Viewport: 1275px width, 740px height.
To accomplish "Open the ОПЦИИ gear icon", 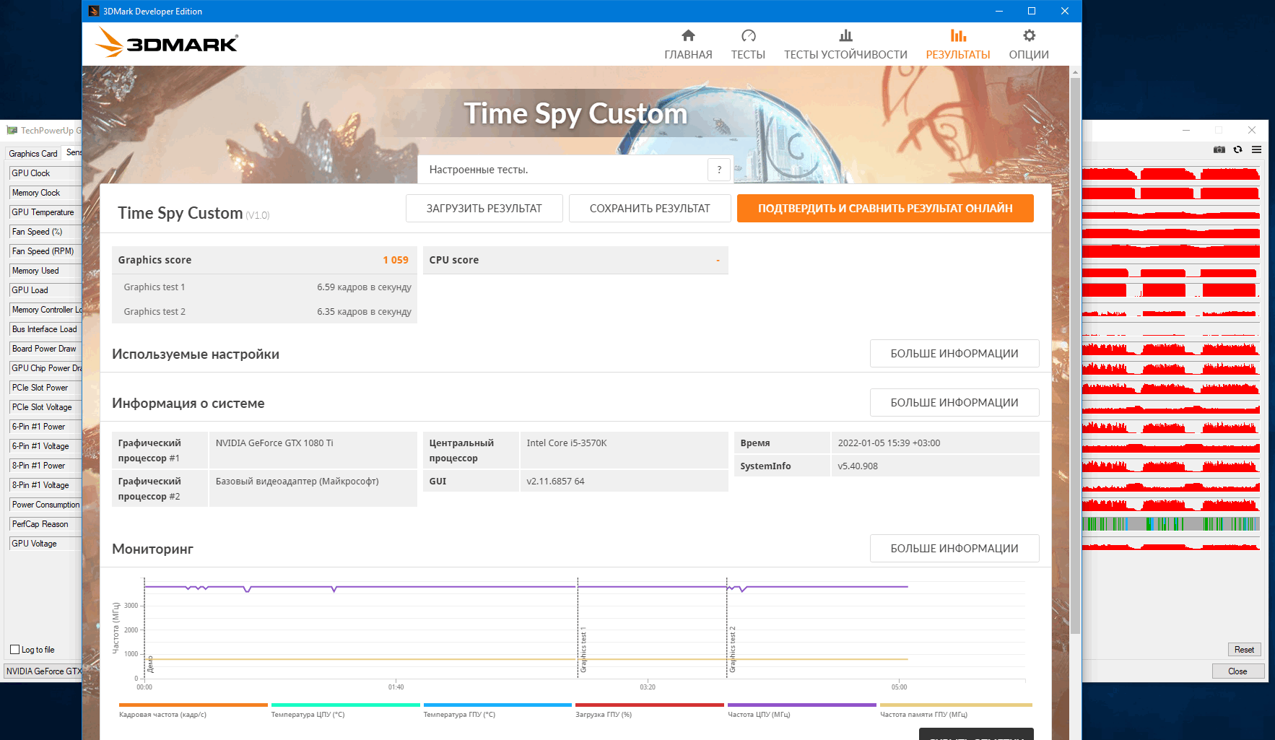I will coord(1029,35).
